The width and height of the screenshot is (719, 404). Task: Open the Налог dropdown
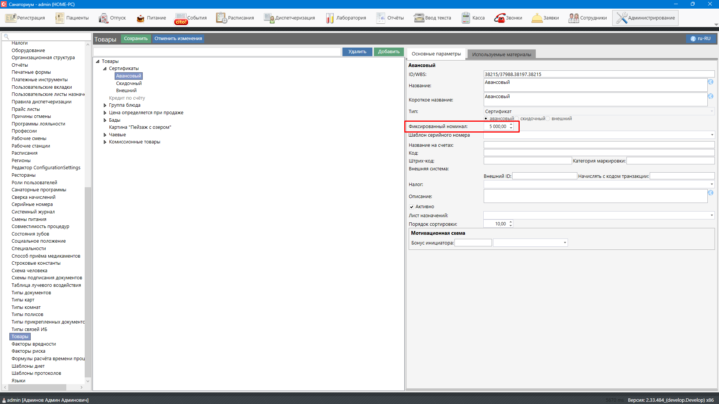[712, 184]
